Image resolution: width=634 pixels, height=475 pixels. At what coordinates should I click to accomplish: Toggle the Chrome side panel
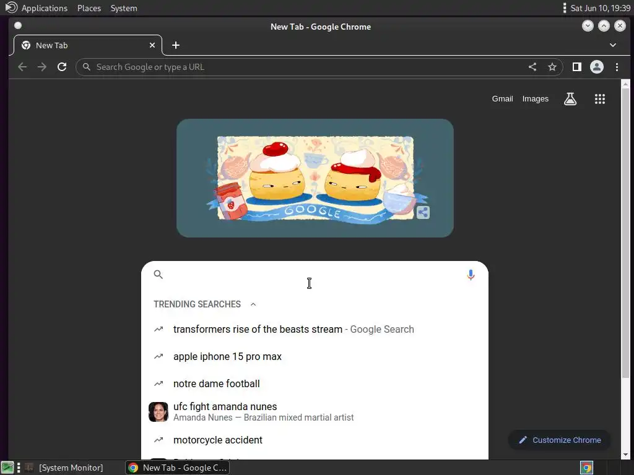pyautogui.click(x=577, y=67)
